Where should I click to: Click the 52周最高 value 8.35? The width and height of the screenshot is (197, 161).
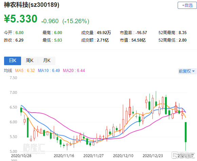pyautogui.click(x=182, y=33)
